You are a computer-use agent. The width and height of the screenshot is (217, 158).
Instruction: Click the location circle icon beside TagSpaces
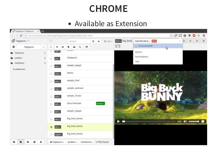click(14, 47)
